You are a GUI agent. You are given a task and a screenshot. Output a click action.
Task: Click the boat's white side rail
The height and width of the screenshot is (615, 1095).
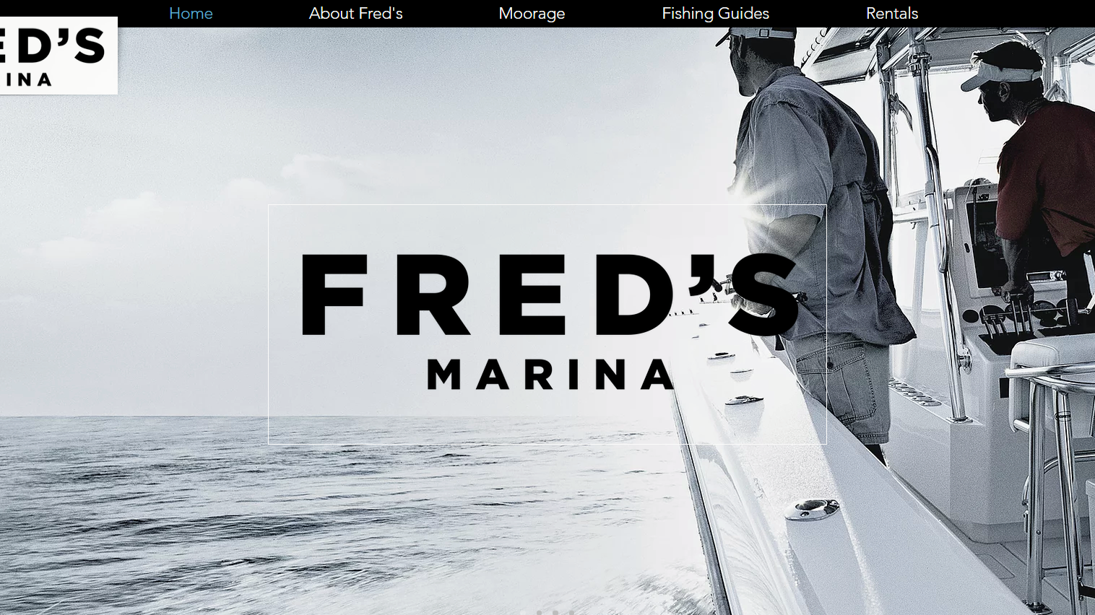coord(795,505)
